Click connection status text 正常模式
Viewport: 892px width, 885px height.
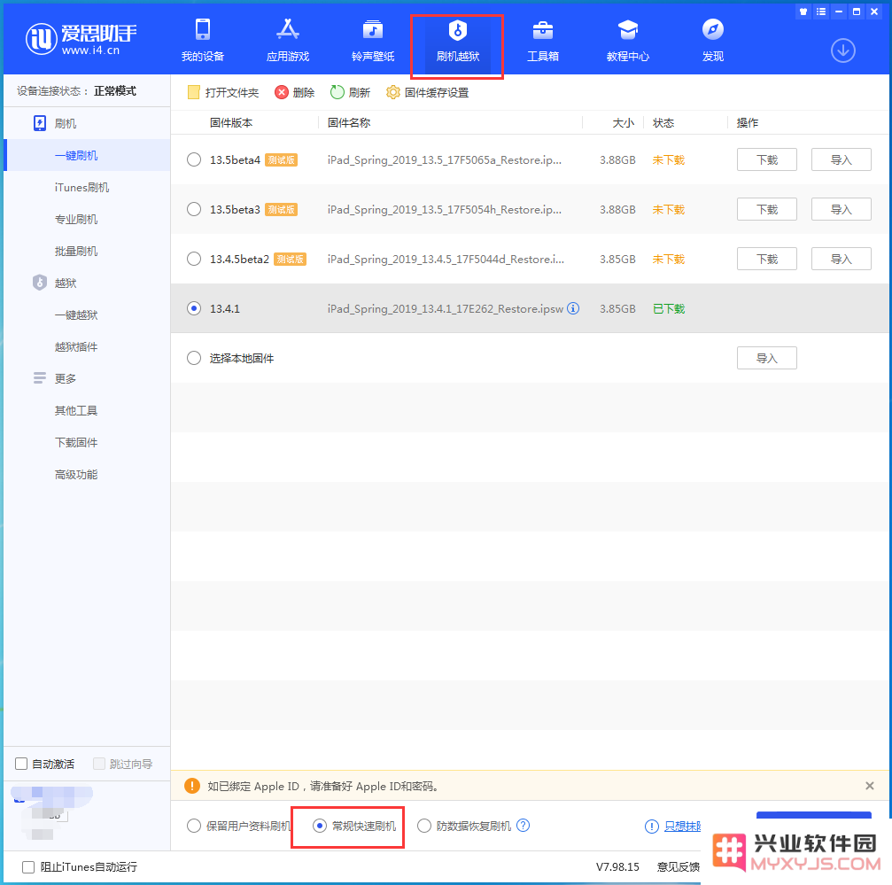(115, 91)
